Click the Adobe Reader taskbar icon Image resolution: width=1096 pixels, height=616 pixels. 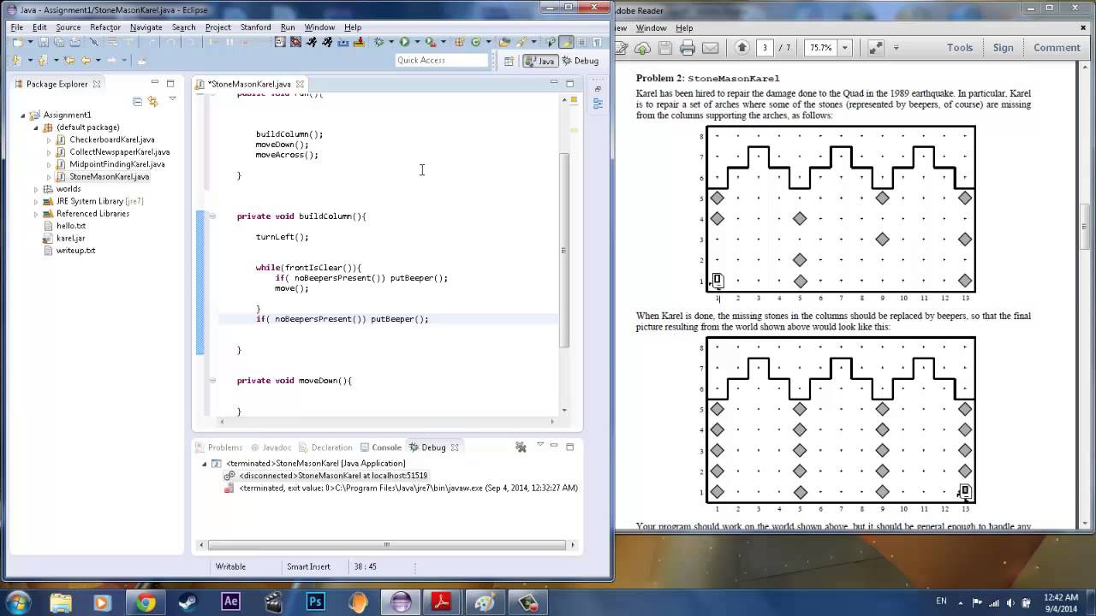(x=442, y=601)
